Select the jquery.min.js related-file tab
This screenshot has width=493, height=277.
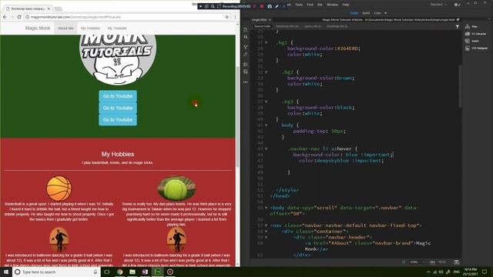coord(313,26)
